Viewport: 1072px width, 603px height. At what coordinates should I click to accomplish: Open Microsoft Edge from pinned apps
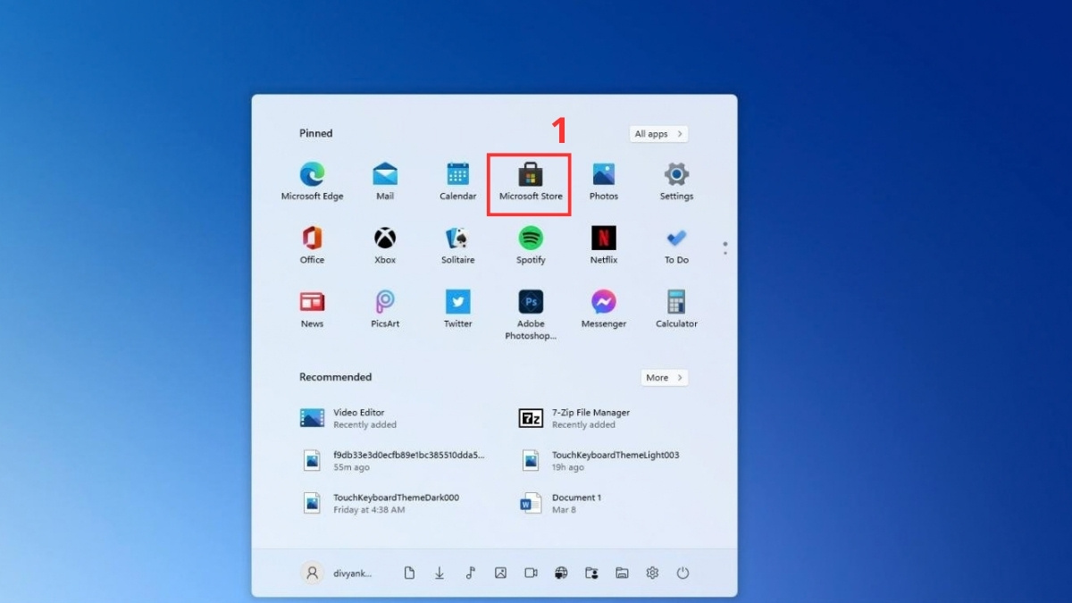click(312, 181)
